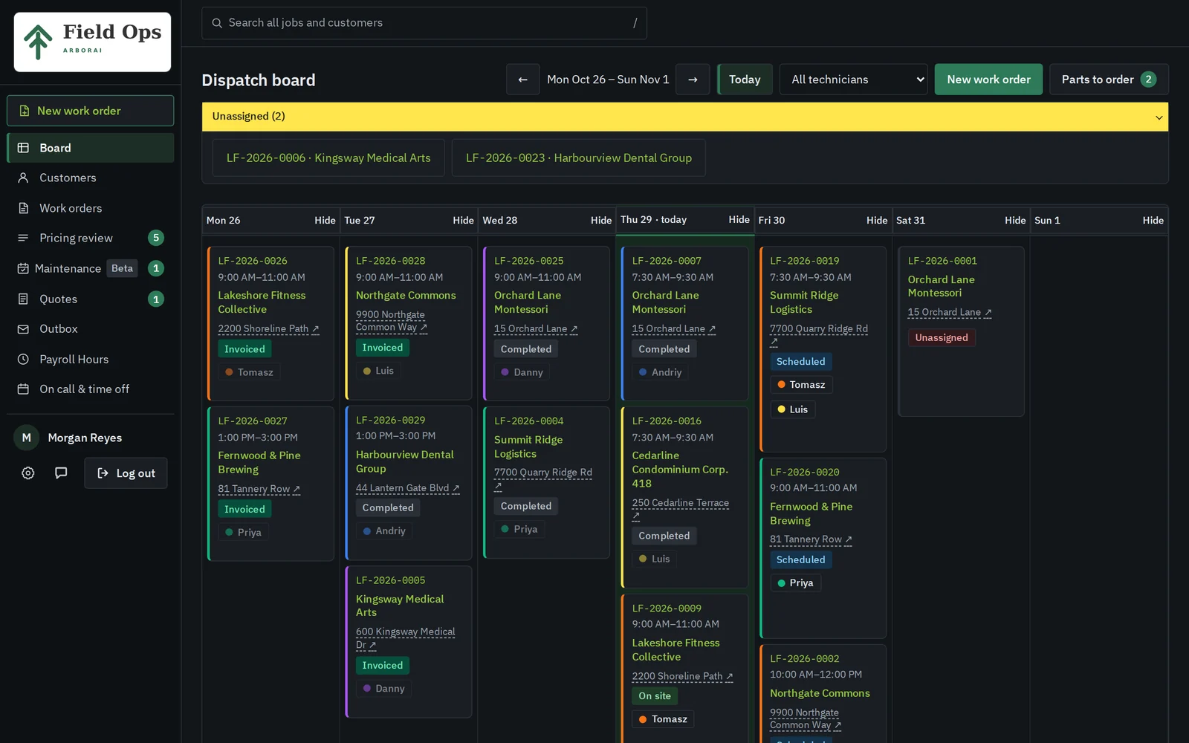Open On call & time off
The height and width of the screenshot is (743, 1189).
91,389
